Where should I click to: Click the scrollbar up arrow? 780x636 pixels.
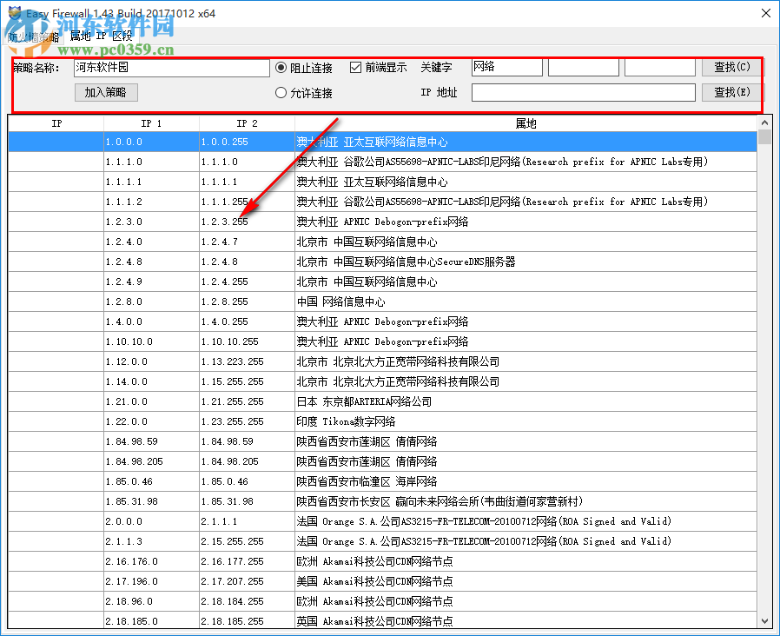(x=765, y=122)
